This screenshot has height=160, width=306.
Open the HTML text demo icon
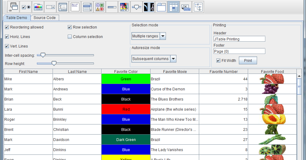[x=75, y=7]
